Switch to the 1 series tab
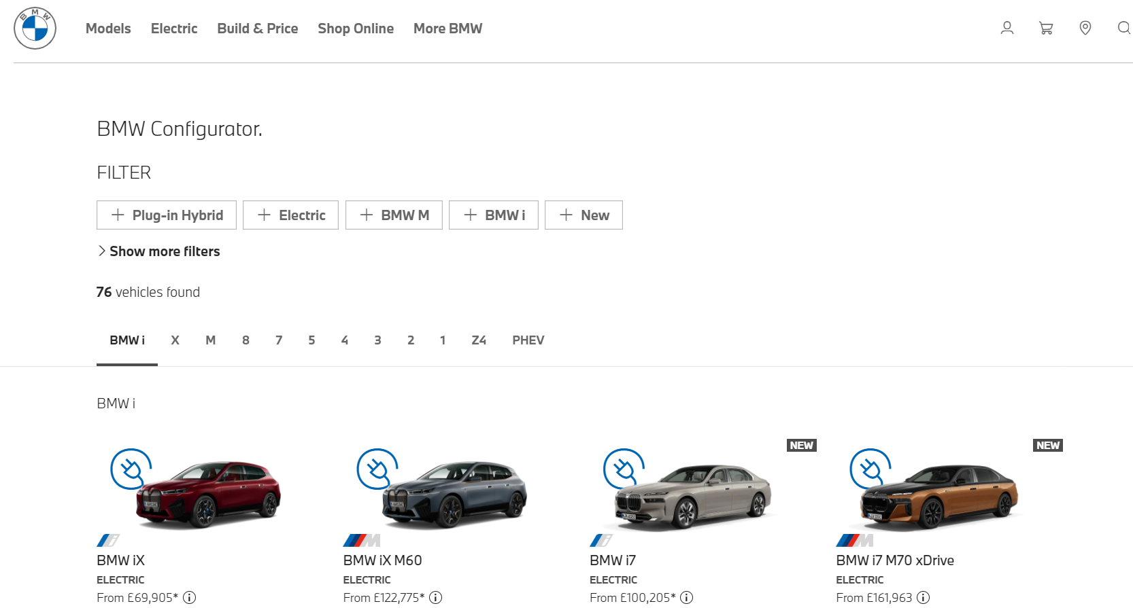The width and height of the screenshot is (1133, 608). [443, 340]
